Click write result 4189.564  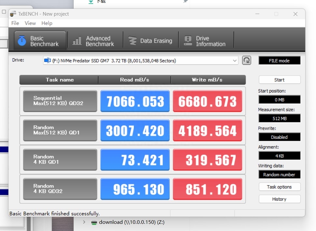click(x=208, y=130)
